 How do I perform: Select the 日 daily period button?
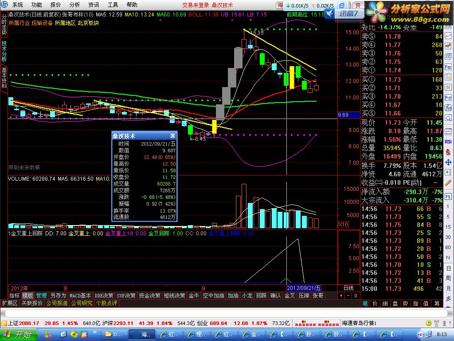click(448, 268)
